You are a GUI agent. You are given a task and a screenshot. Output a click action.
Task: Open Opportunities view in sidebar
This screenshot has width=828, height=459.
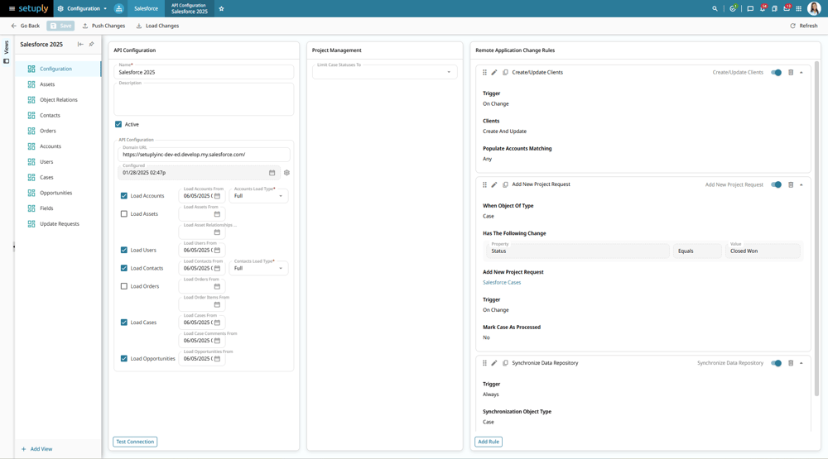pyautogui.click(x=58, y=193)
